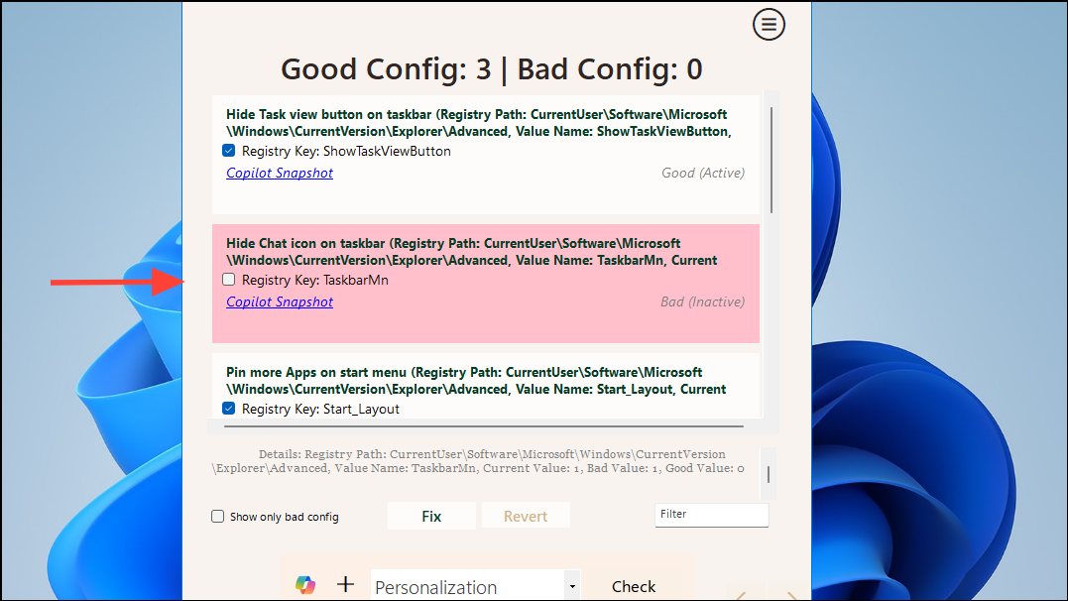Click the Bad (Inactive) status text
Image resolution: width=1068 pixels, height=601 pixels.
tap(702, 301)
